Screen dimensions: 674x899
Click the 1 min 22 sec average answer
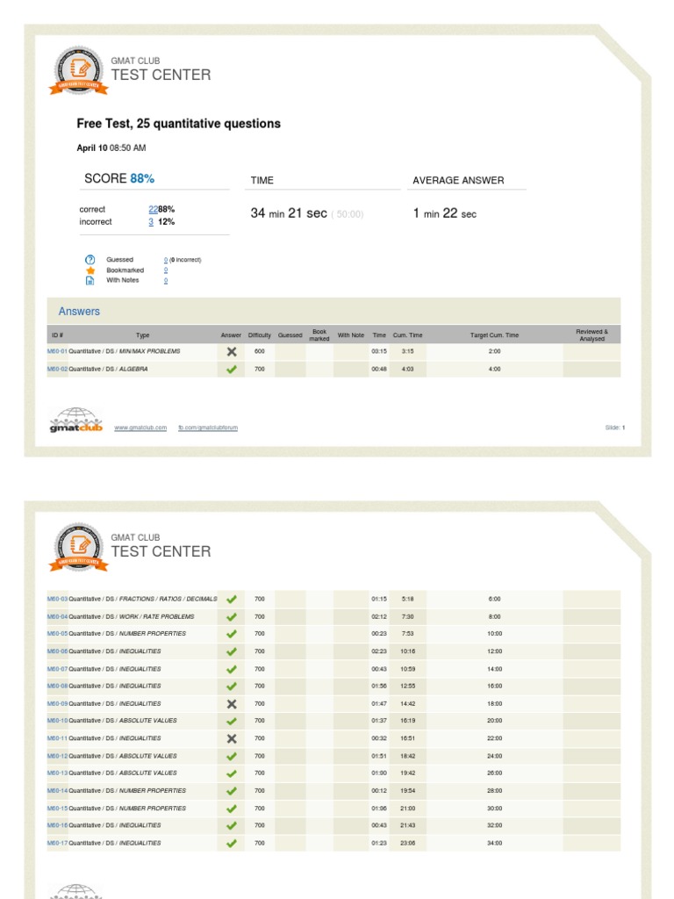pos(445,213)
